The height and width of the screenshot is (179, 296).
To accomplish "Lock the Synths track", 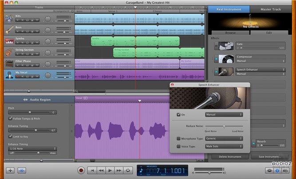I will (32, 43).
